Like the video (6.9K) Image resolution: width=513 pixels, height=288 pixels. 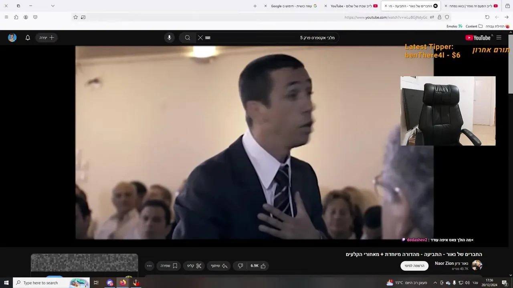258,266
